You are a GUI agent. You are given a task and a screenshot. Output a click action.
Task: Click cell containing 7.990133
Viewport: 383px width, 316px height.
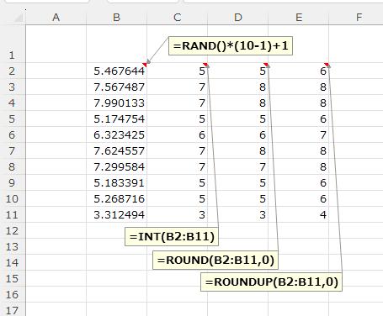point(116,103)
